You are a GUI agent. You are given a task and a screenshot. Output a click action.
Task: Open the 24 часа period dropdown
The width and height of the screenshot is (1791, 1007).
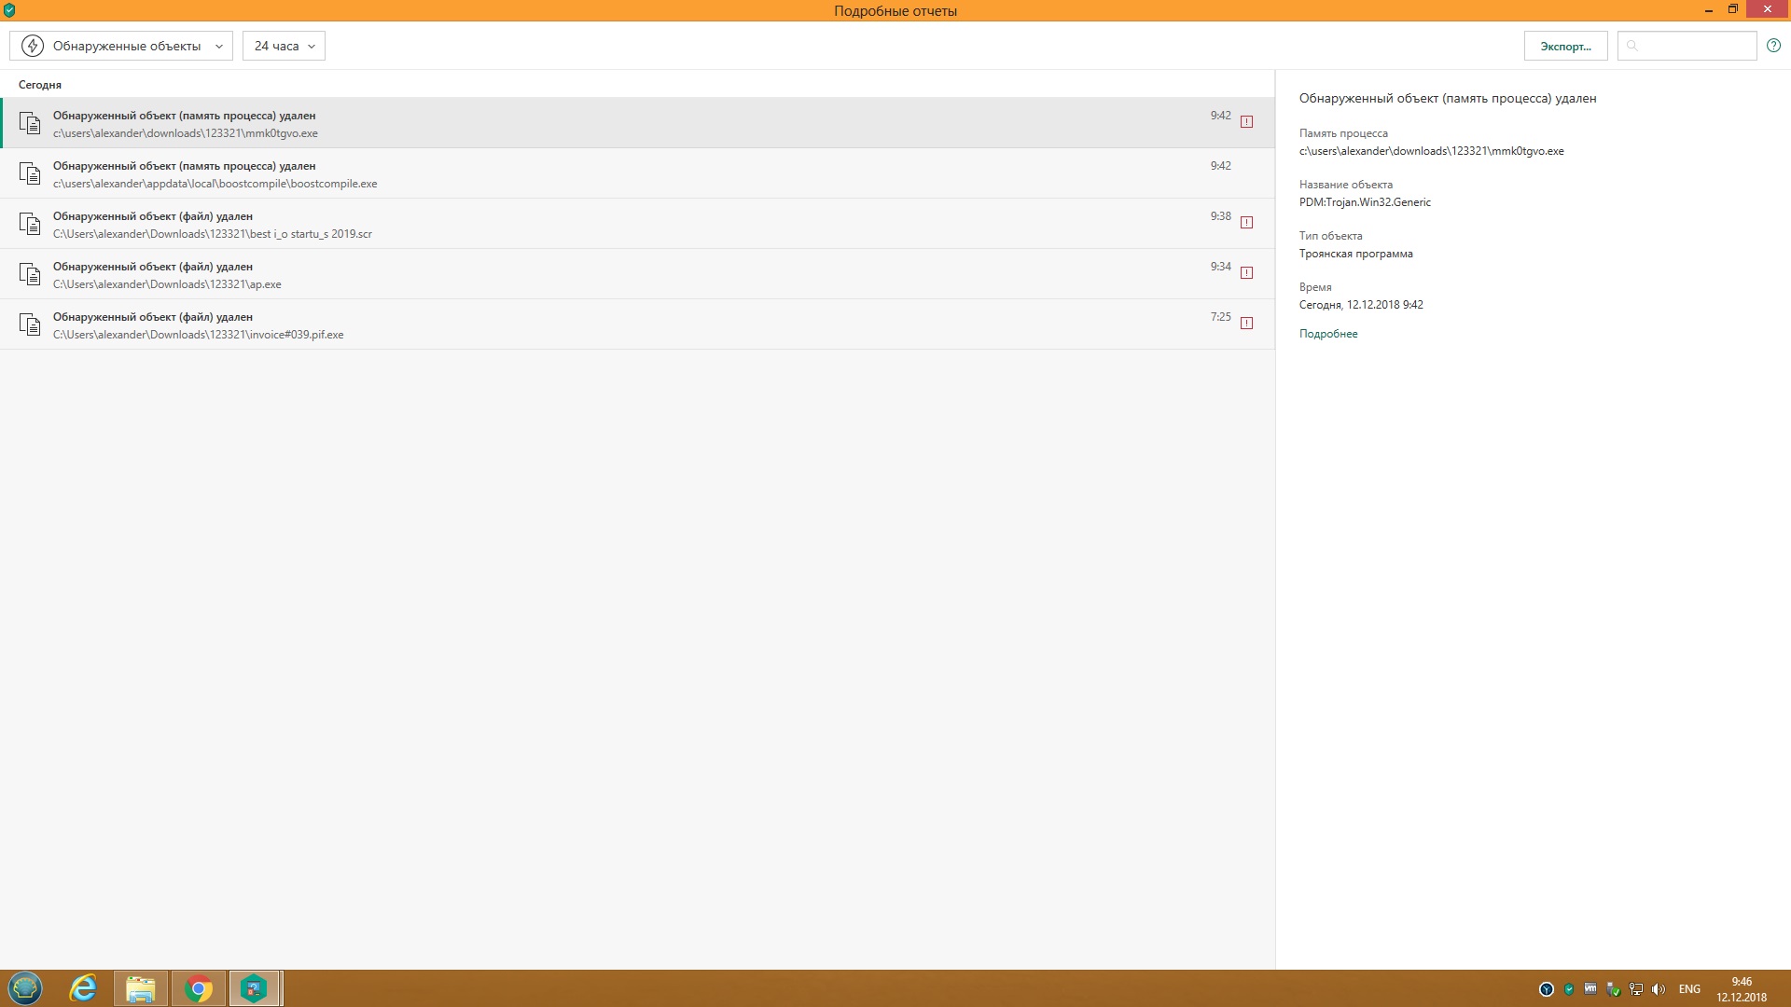[x=284, y=46]
